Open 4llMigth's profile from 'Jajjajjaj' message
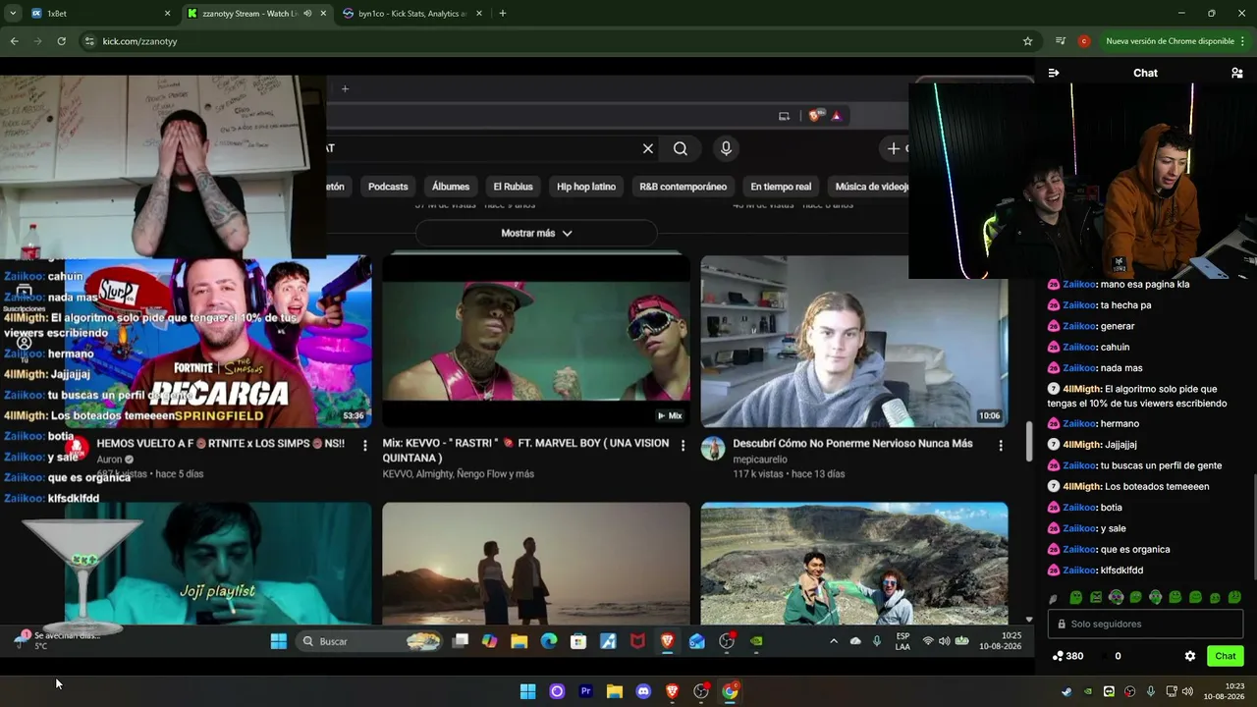Viewport: 1257px width, 707px height. (x=1082, y=445)
